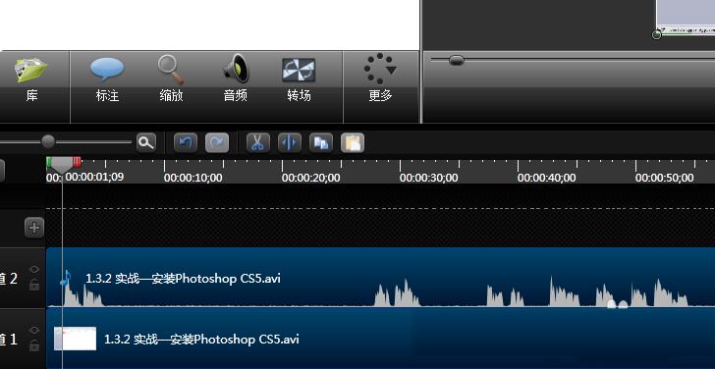Click the 00:00:30;00 ruler label
This screenshot has width=715, height=369.
click(x=429, y=178)
